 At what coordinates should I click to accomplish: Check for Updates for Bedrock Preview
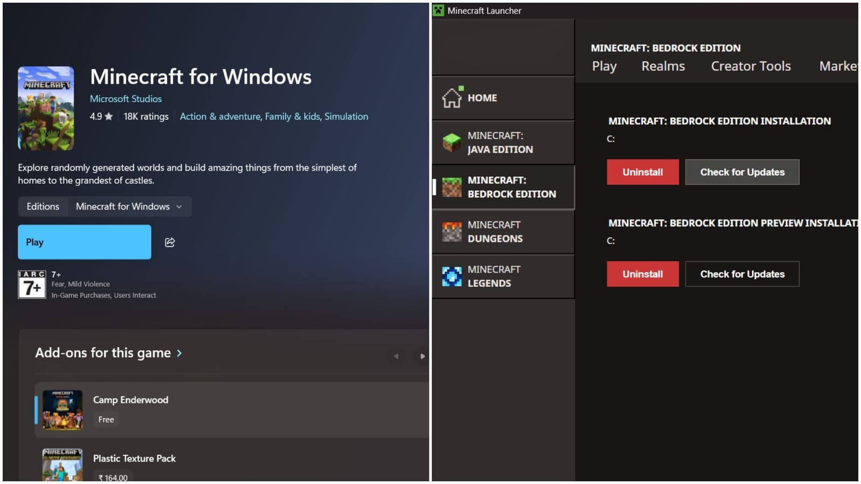point(742,274)
